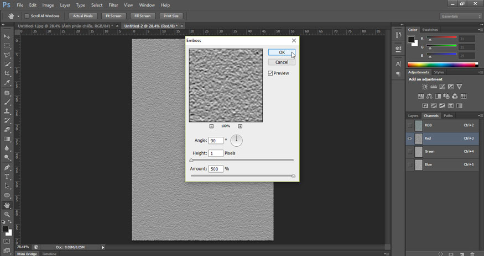Image resolution: width=484 pixels, height=256 pixels.
Task: Switch to the Layers tab
Action: [x=413, y=116]
